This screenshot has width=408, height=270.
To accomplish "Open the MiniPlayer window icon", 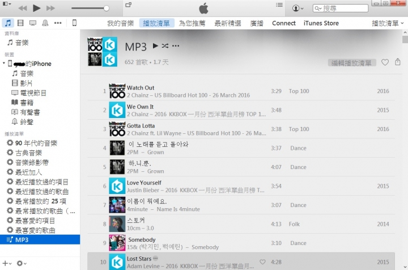I will (129, 5).
